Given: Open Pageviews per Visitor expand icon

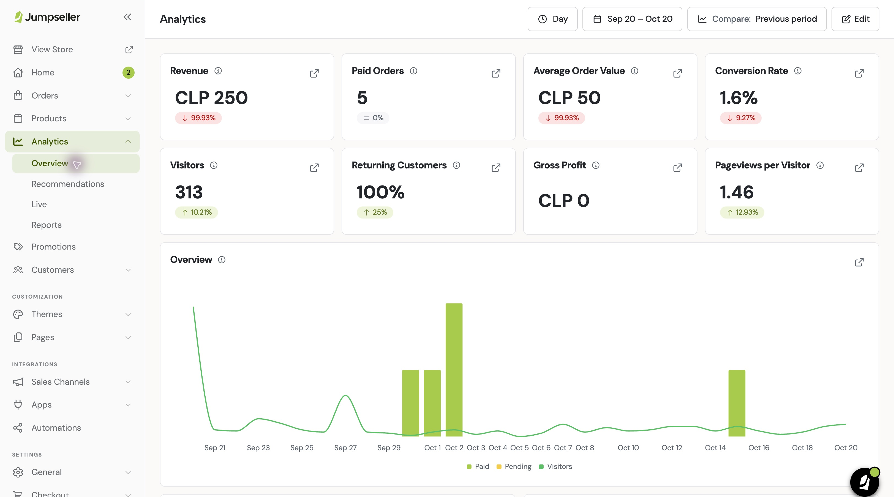Looking at the screenshot, I should coord(859,168).
